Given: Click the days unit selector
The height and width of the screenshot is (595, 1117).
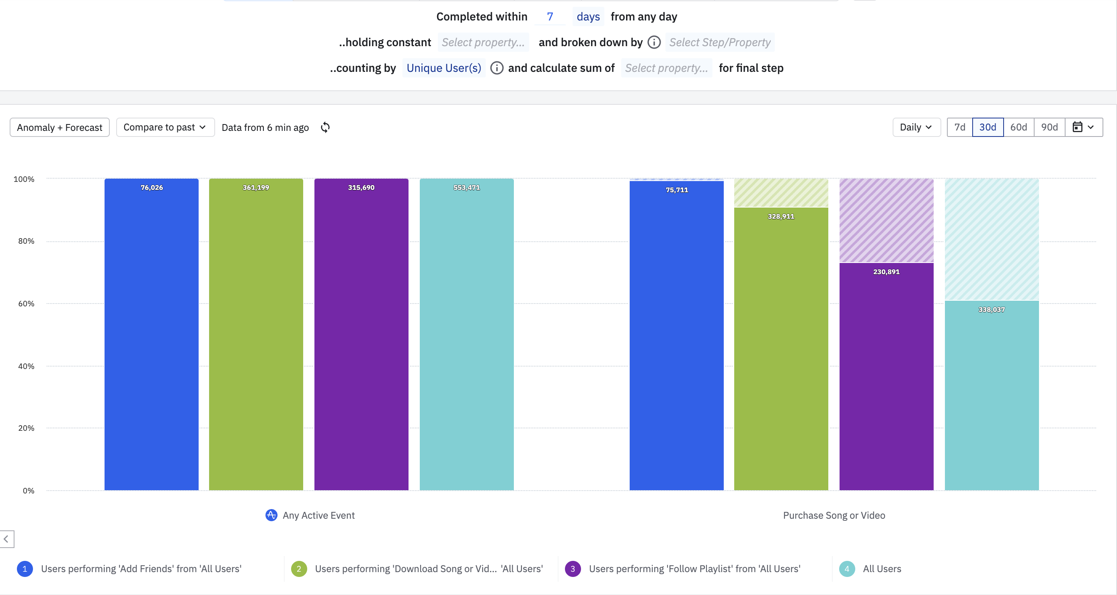Looking at the screenshot, I should [x=587, y=17].
